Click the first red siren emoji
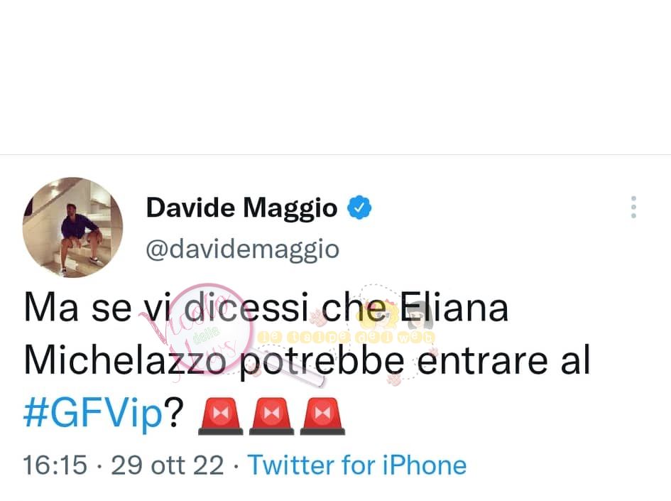 [x=221, y=416]
